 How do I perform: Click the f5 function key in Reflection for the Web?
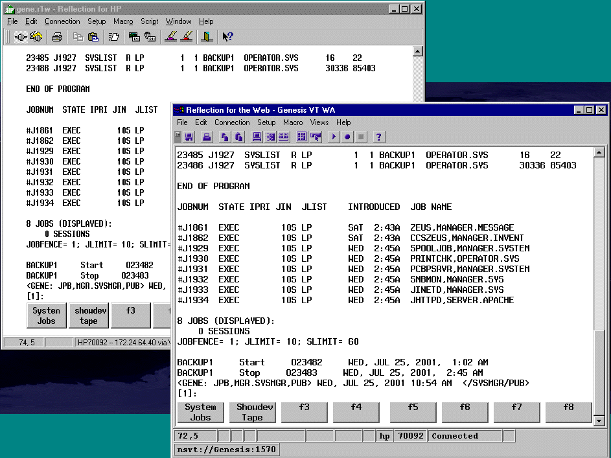point(413,412)
